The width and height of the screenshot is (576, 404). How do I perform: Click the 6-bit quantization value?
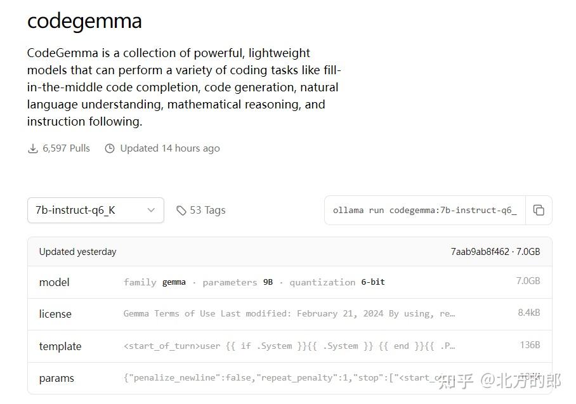click(373, 282)
